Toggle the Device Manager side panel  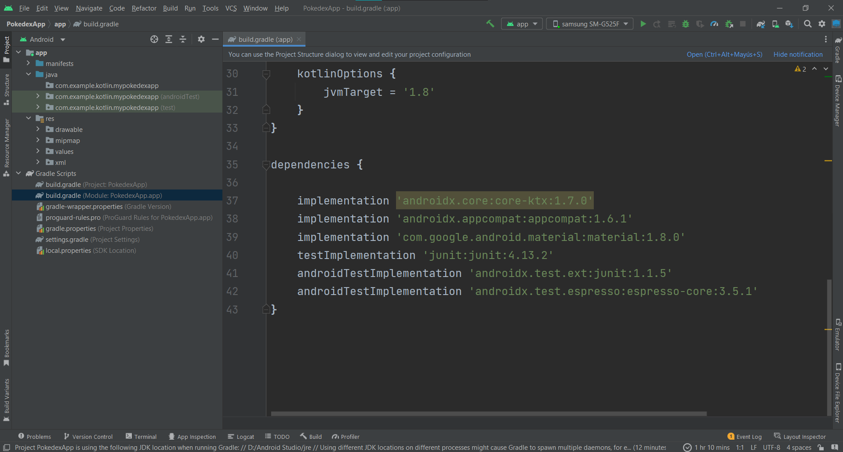[838, 101]
